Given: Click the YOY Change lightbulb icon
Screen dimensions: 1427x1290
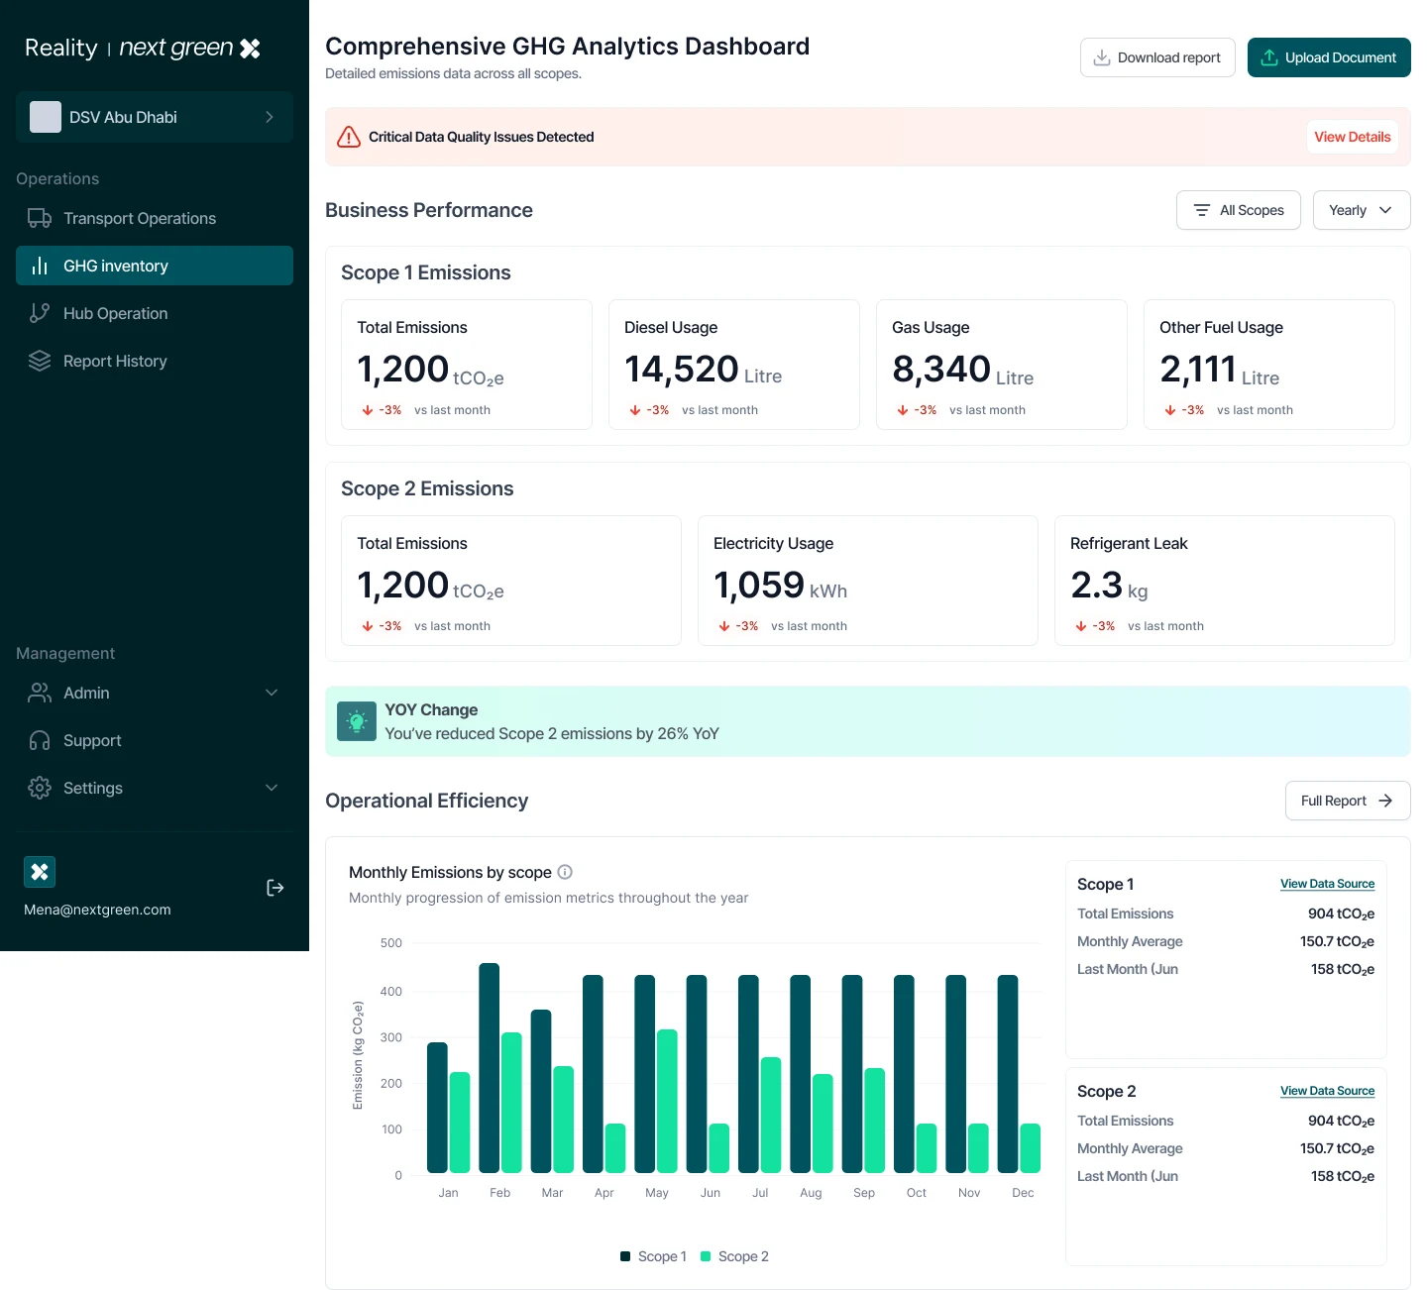Looking at the screenshot, I should click(357, 721).
